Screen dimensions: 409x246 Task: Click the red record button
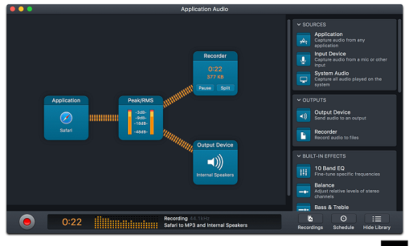pos(27,221)
